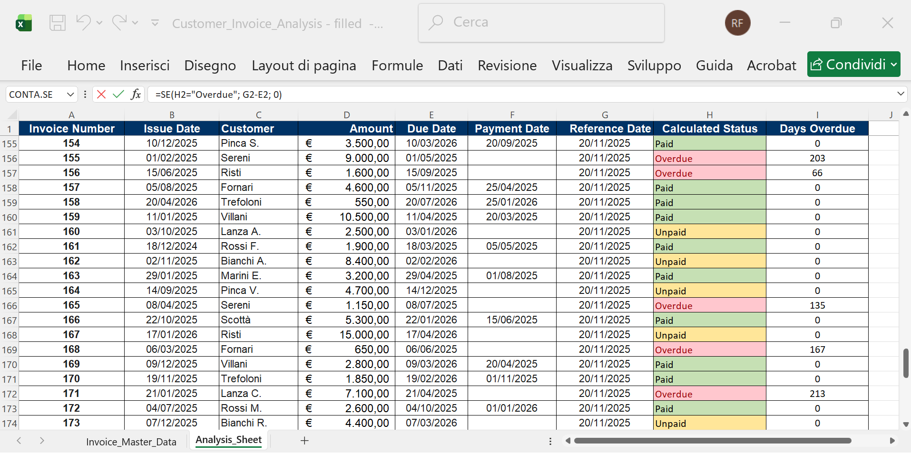The height and width of the screenshot is (453, 911).
Task: Click the Save icon in Quick Access Toolbar
Action: (57, 22)
